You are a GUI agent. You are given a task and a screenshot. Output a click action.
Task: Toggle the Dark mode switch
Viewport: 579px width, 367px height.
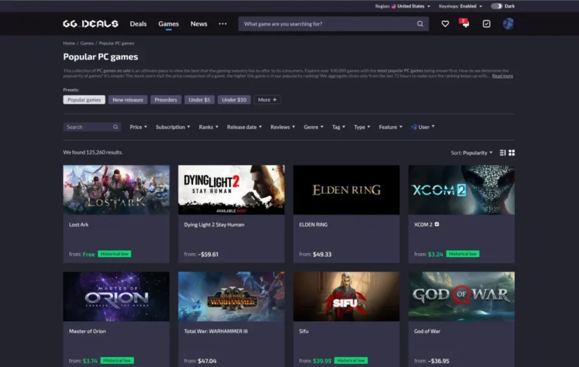pyautogui.click(x=497, y=6)
